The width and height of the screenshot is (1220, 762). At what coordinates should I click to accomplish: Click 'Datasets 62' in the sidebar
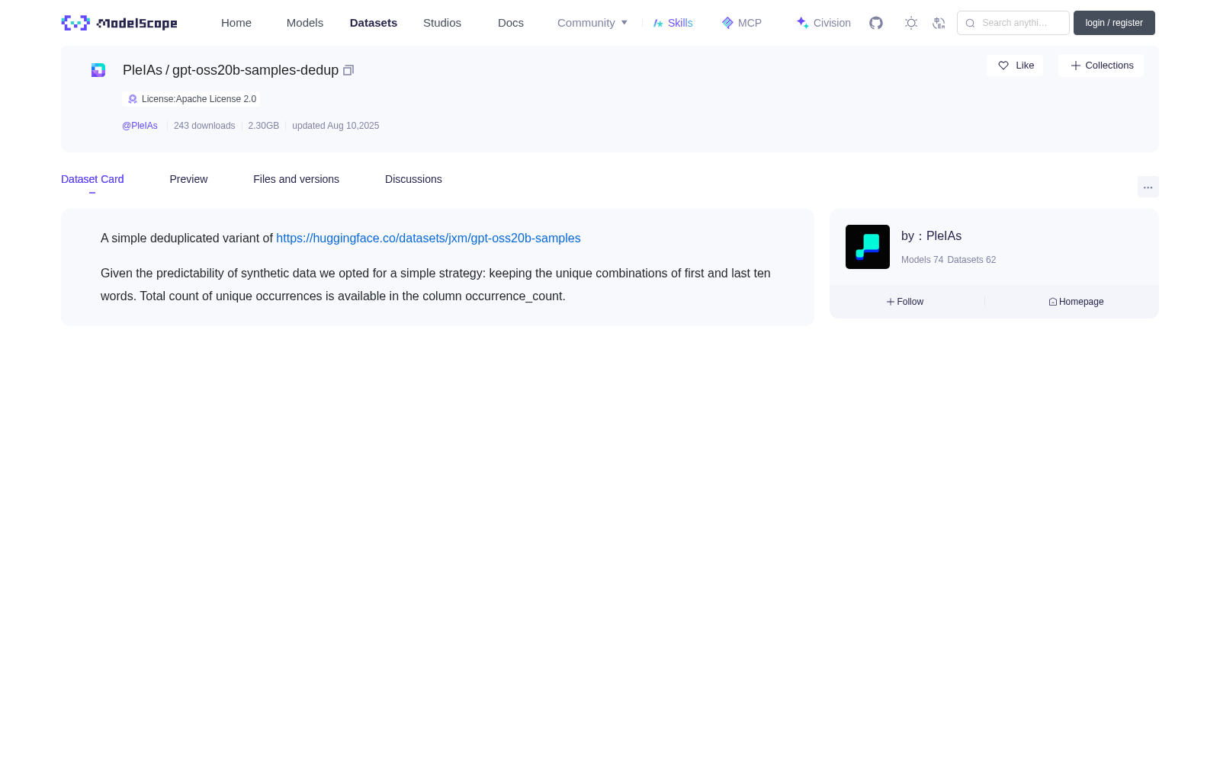[971, 260]
